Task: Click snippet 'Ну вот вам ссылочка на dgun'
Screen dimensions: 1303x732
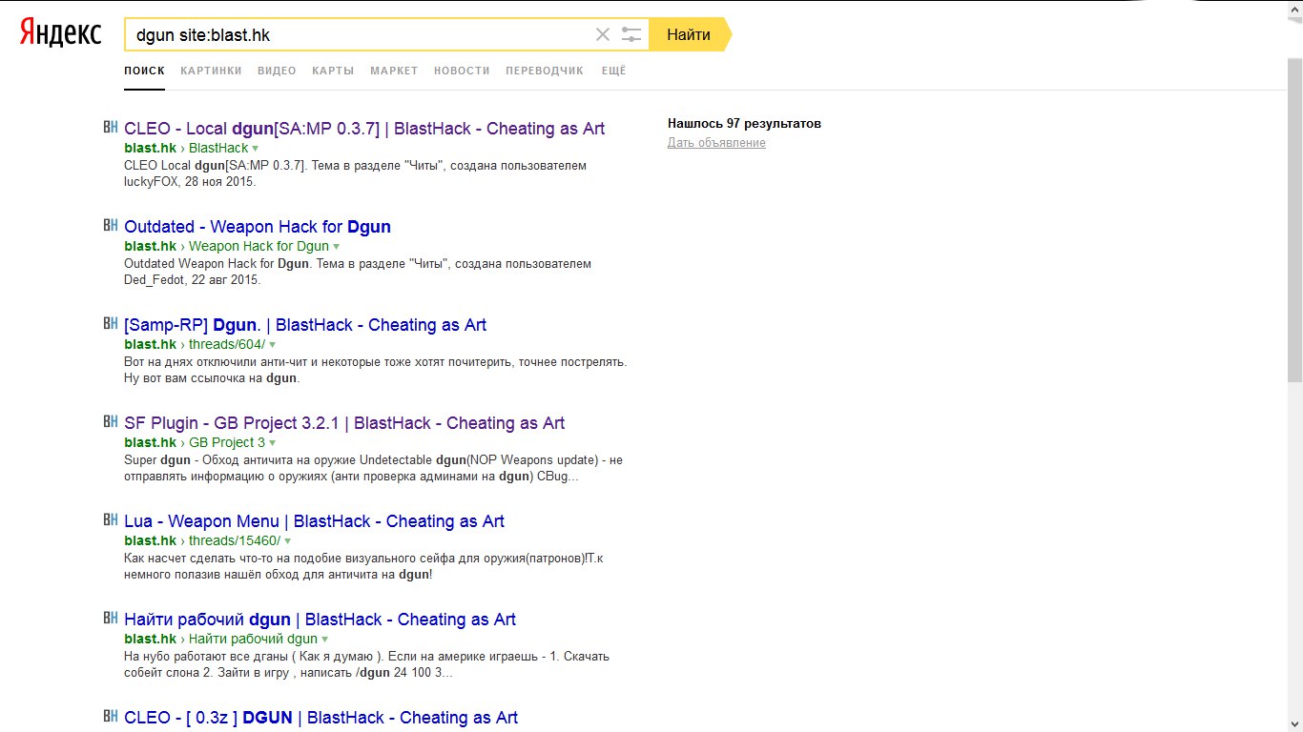Action: coord(212,378)
